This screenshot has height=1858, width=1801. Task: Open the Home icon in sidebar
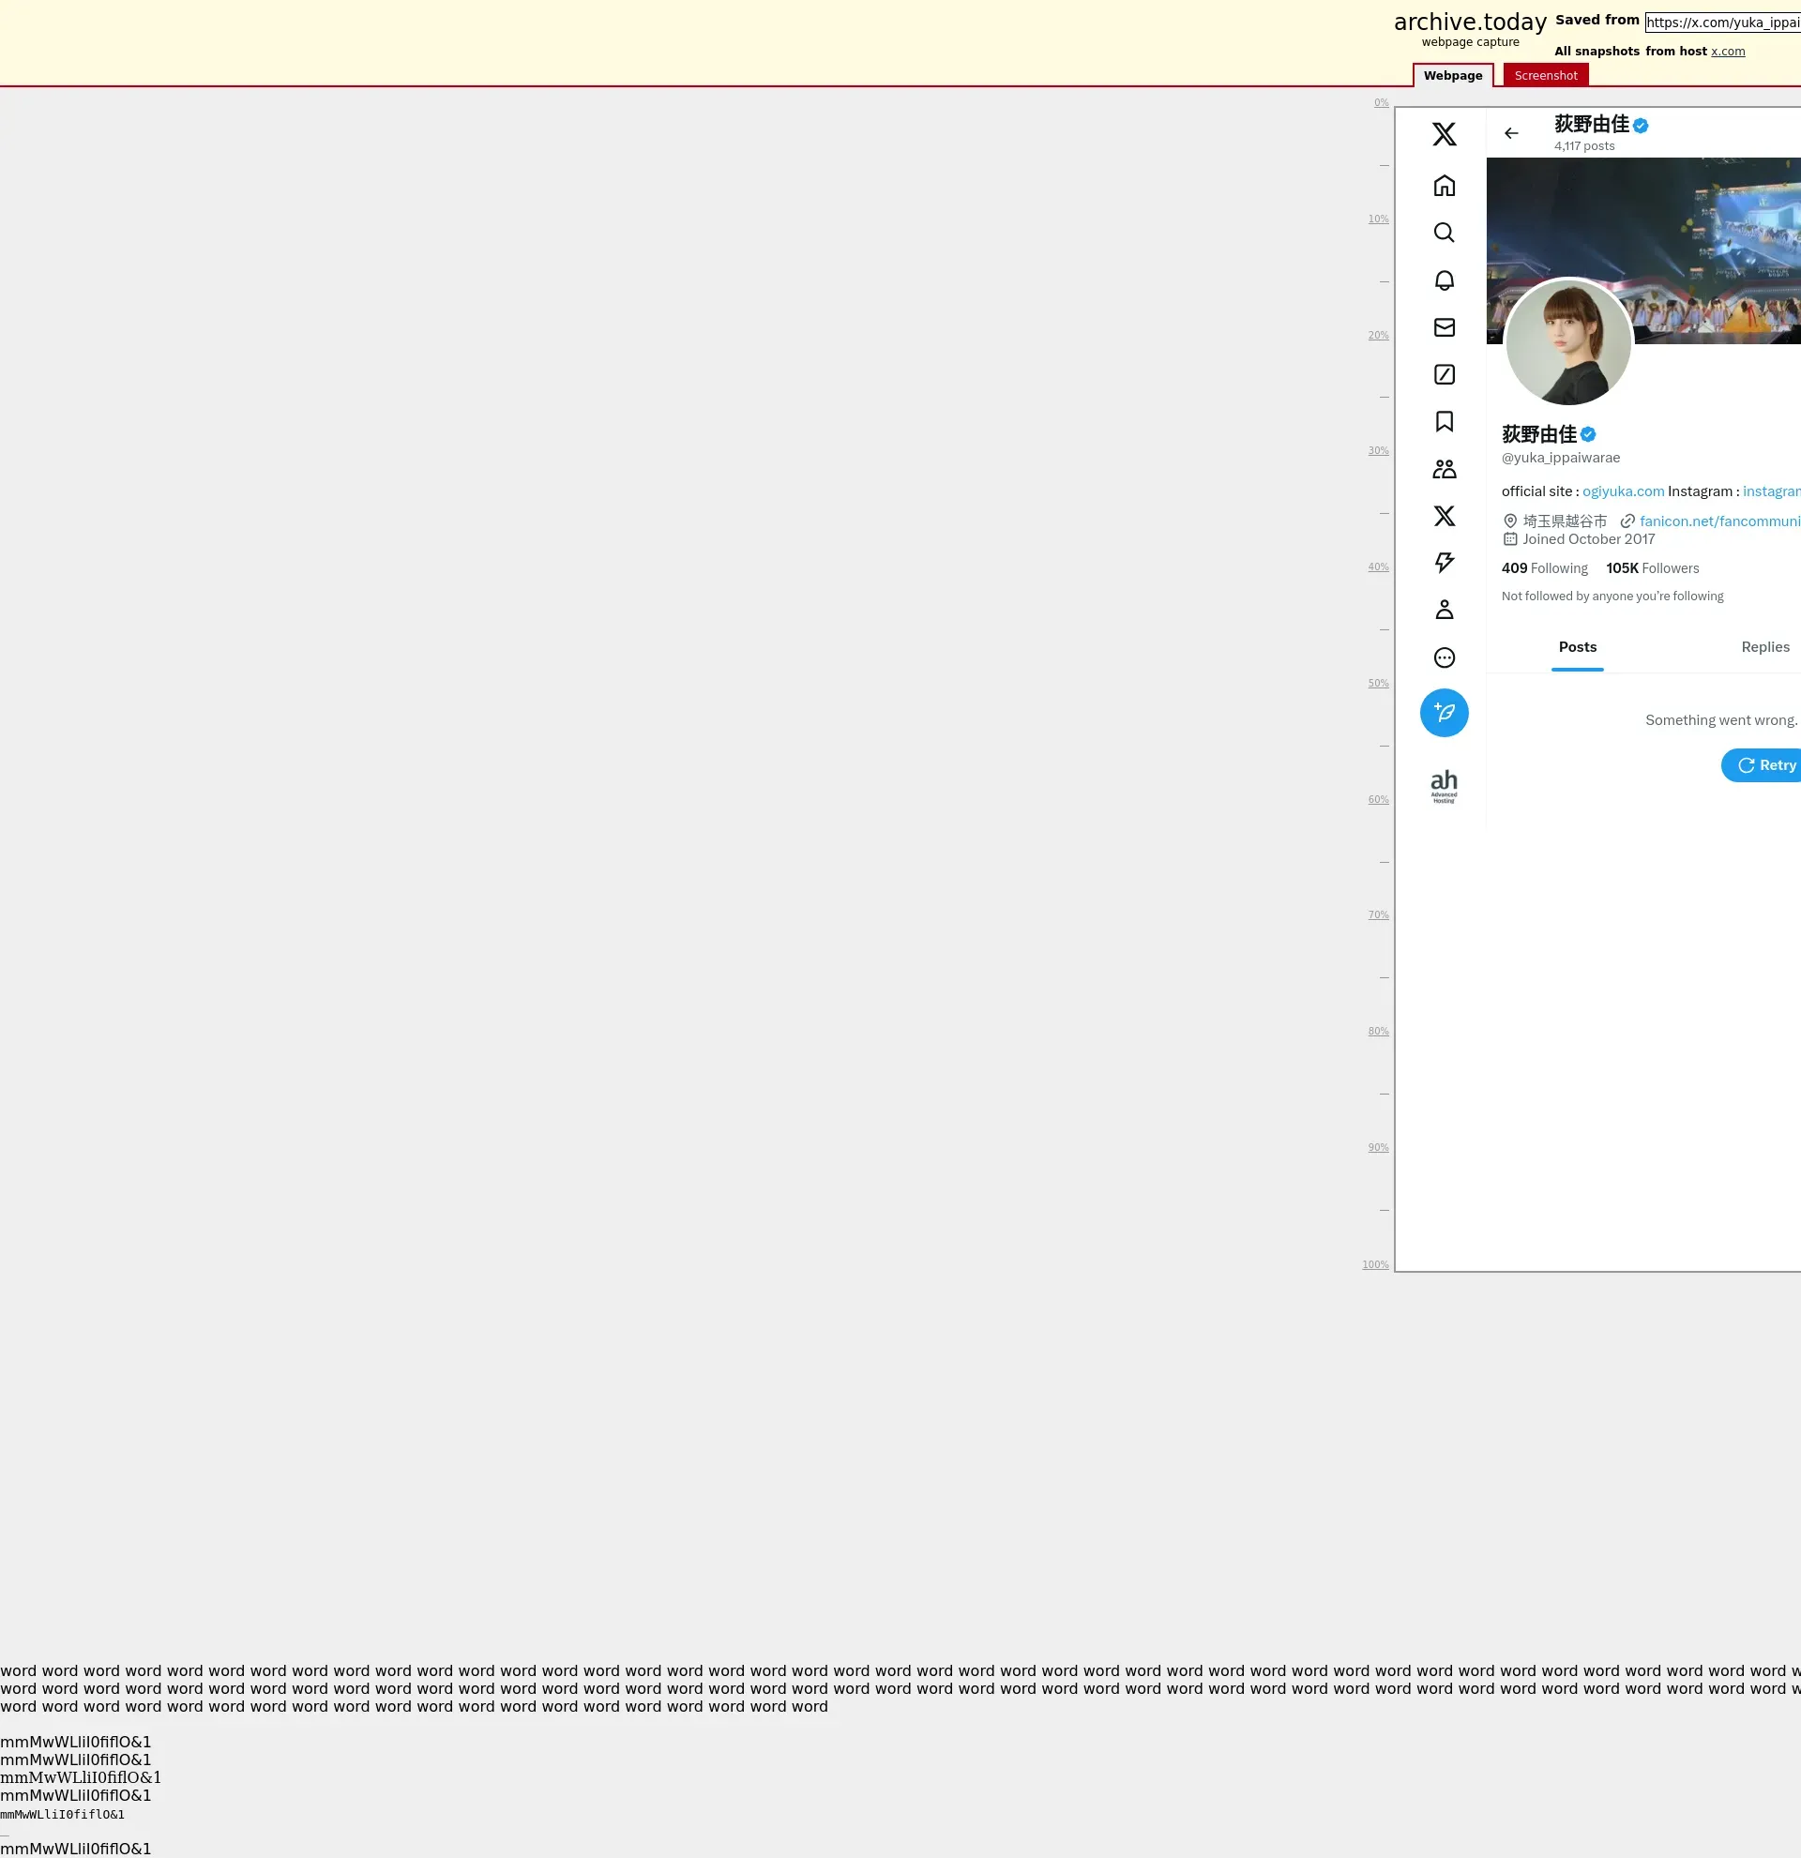(x=1444, y=186)
